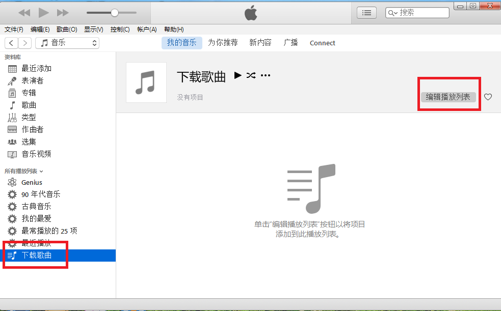The image size is (501, 311).
Task: Open the 文件(F) menu
Action: pos(14,30)
